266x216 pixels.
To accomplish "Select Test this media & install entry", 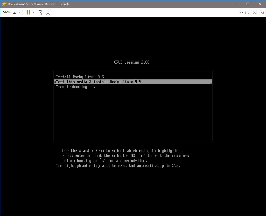I will click(x=133, y=82).
